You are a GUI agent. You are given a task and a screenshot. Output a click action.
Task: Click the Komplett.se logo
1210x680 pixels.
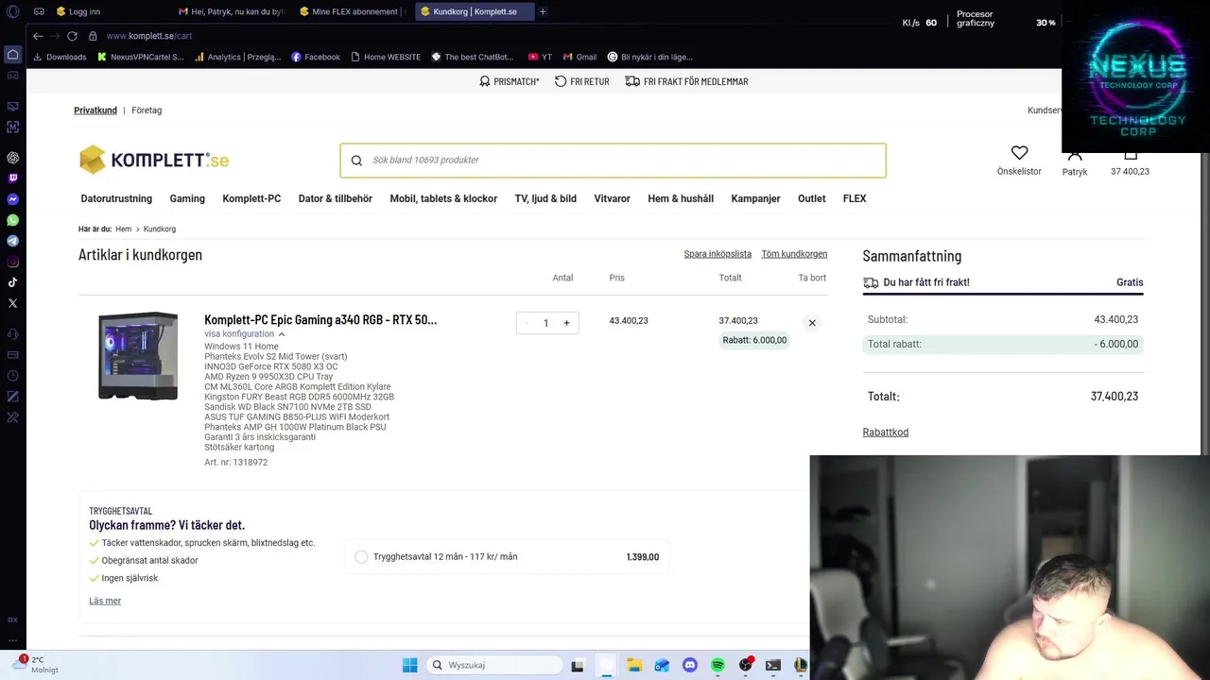click(154, 160)
